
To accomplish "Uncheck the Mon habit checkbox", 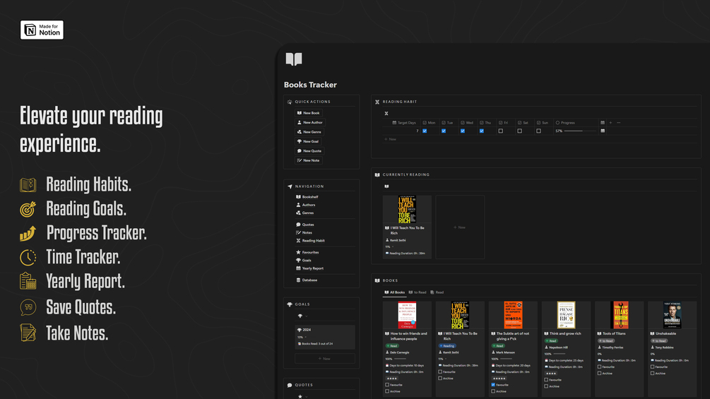I will 425,131.
